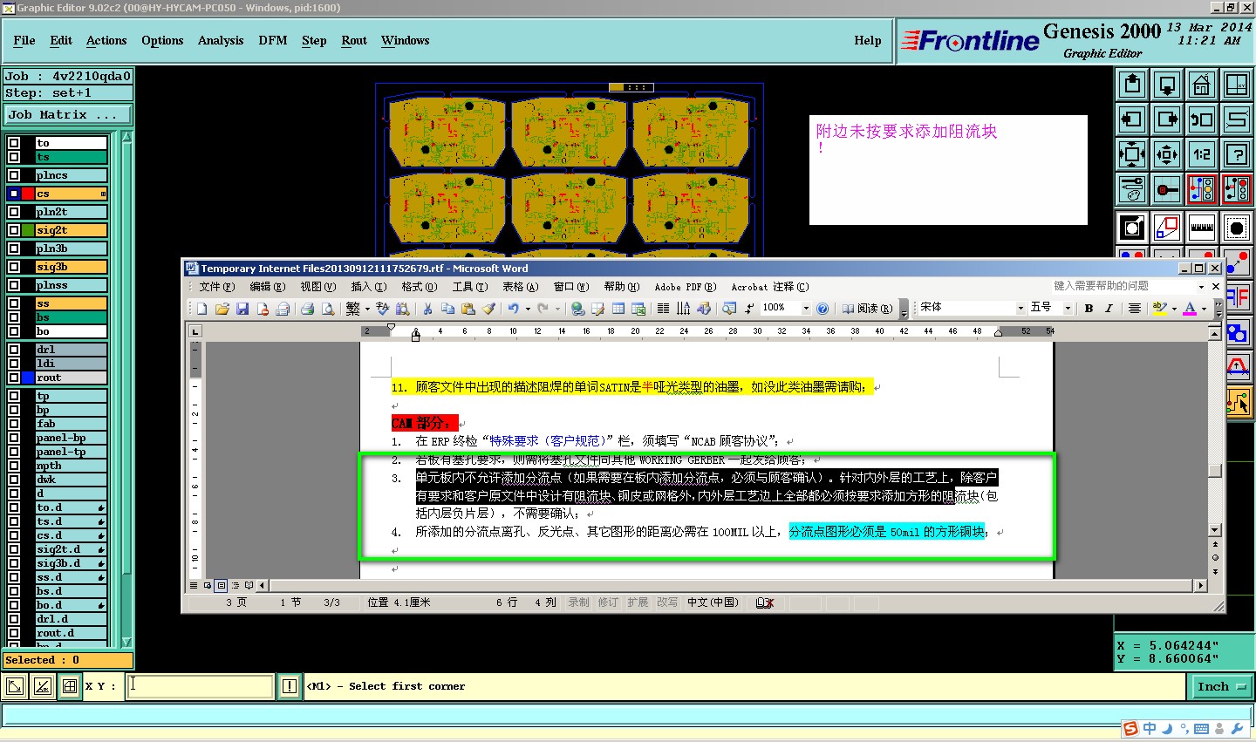
Task: Click the Job Matrix ... button
Action: coord(69,114)
